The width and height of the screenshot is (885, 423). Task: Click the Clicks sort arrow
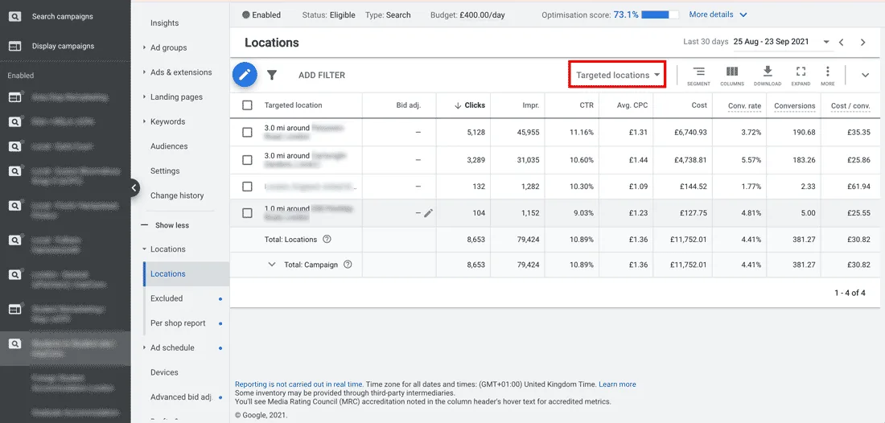coord(458,105)
